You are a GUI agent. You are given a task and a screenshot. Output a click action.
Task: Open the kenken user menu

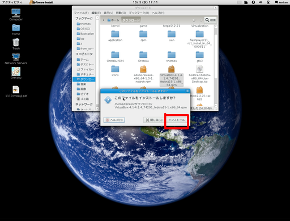tap(282, 2)
